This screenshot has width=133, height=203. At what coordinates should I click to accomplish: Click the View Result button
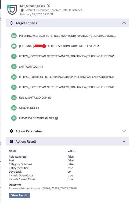(x=19, y=195)
